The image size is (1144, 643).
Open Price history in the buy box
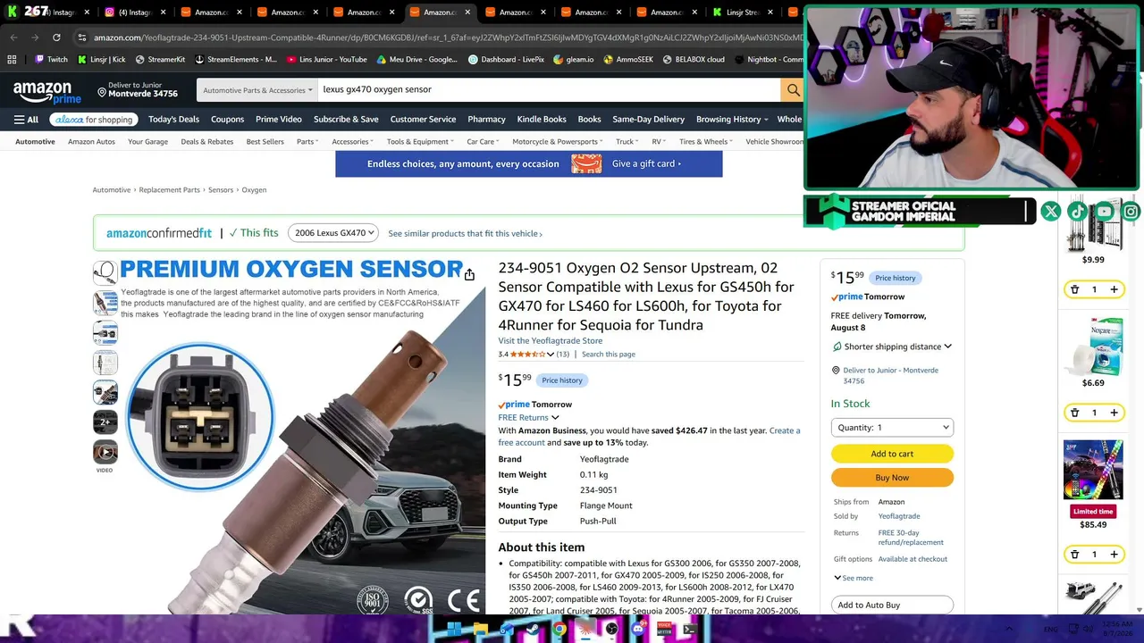click(896, 278)
